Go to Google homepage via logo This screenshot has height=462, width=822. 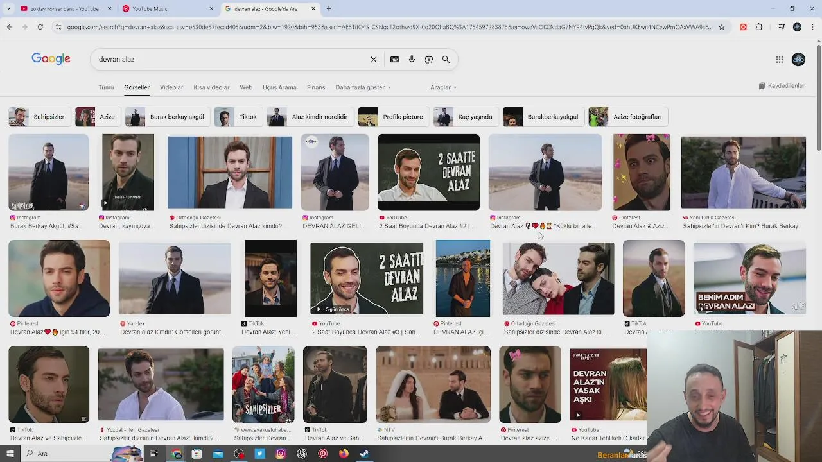click(51, 59)
